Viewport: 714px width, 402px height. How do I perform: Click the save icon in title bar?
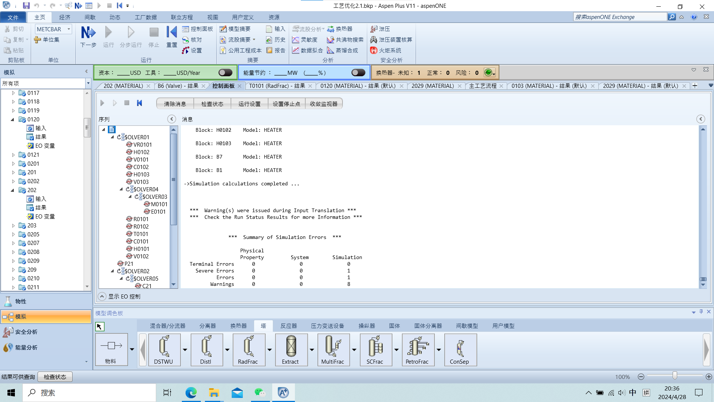coord(26,6)
